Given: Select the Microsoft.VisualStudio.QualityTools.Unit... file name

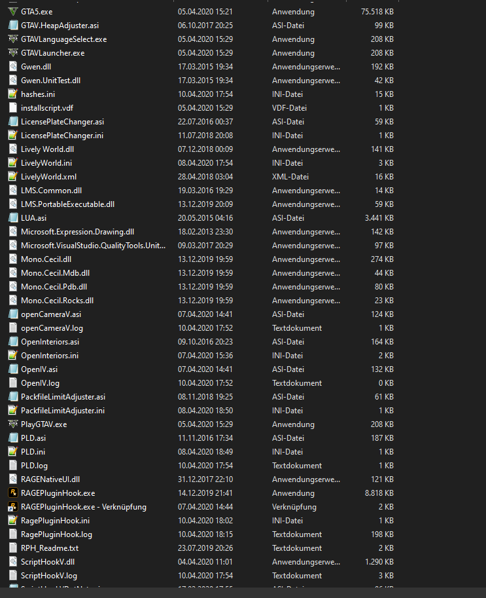Looking at the screenshot, I should pos(94,245).
